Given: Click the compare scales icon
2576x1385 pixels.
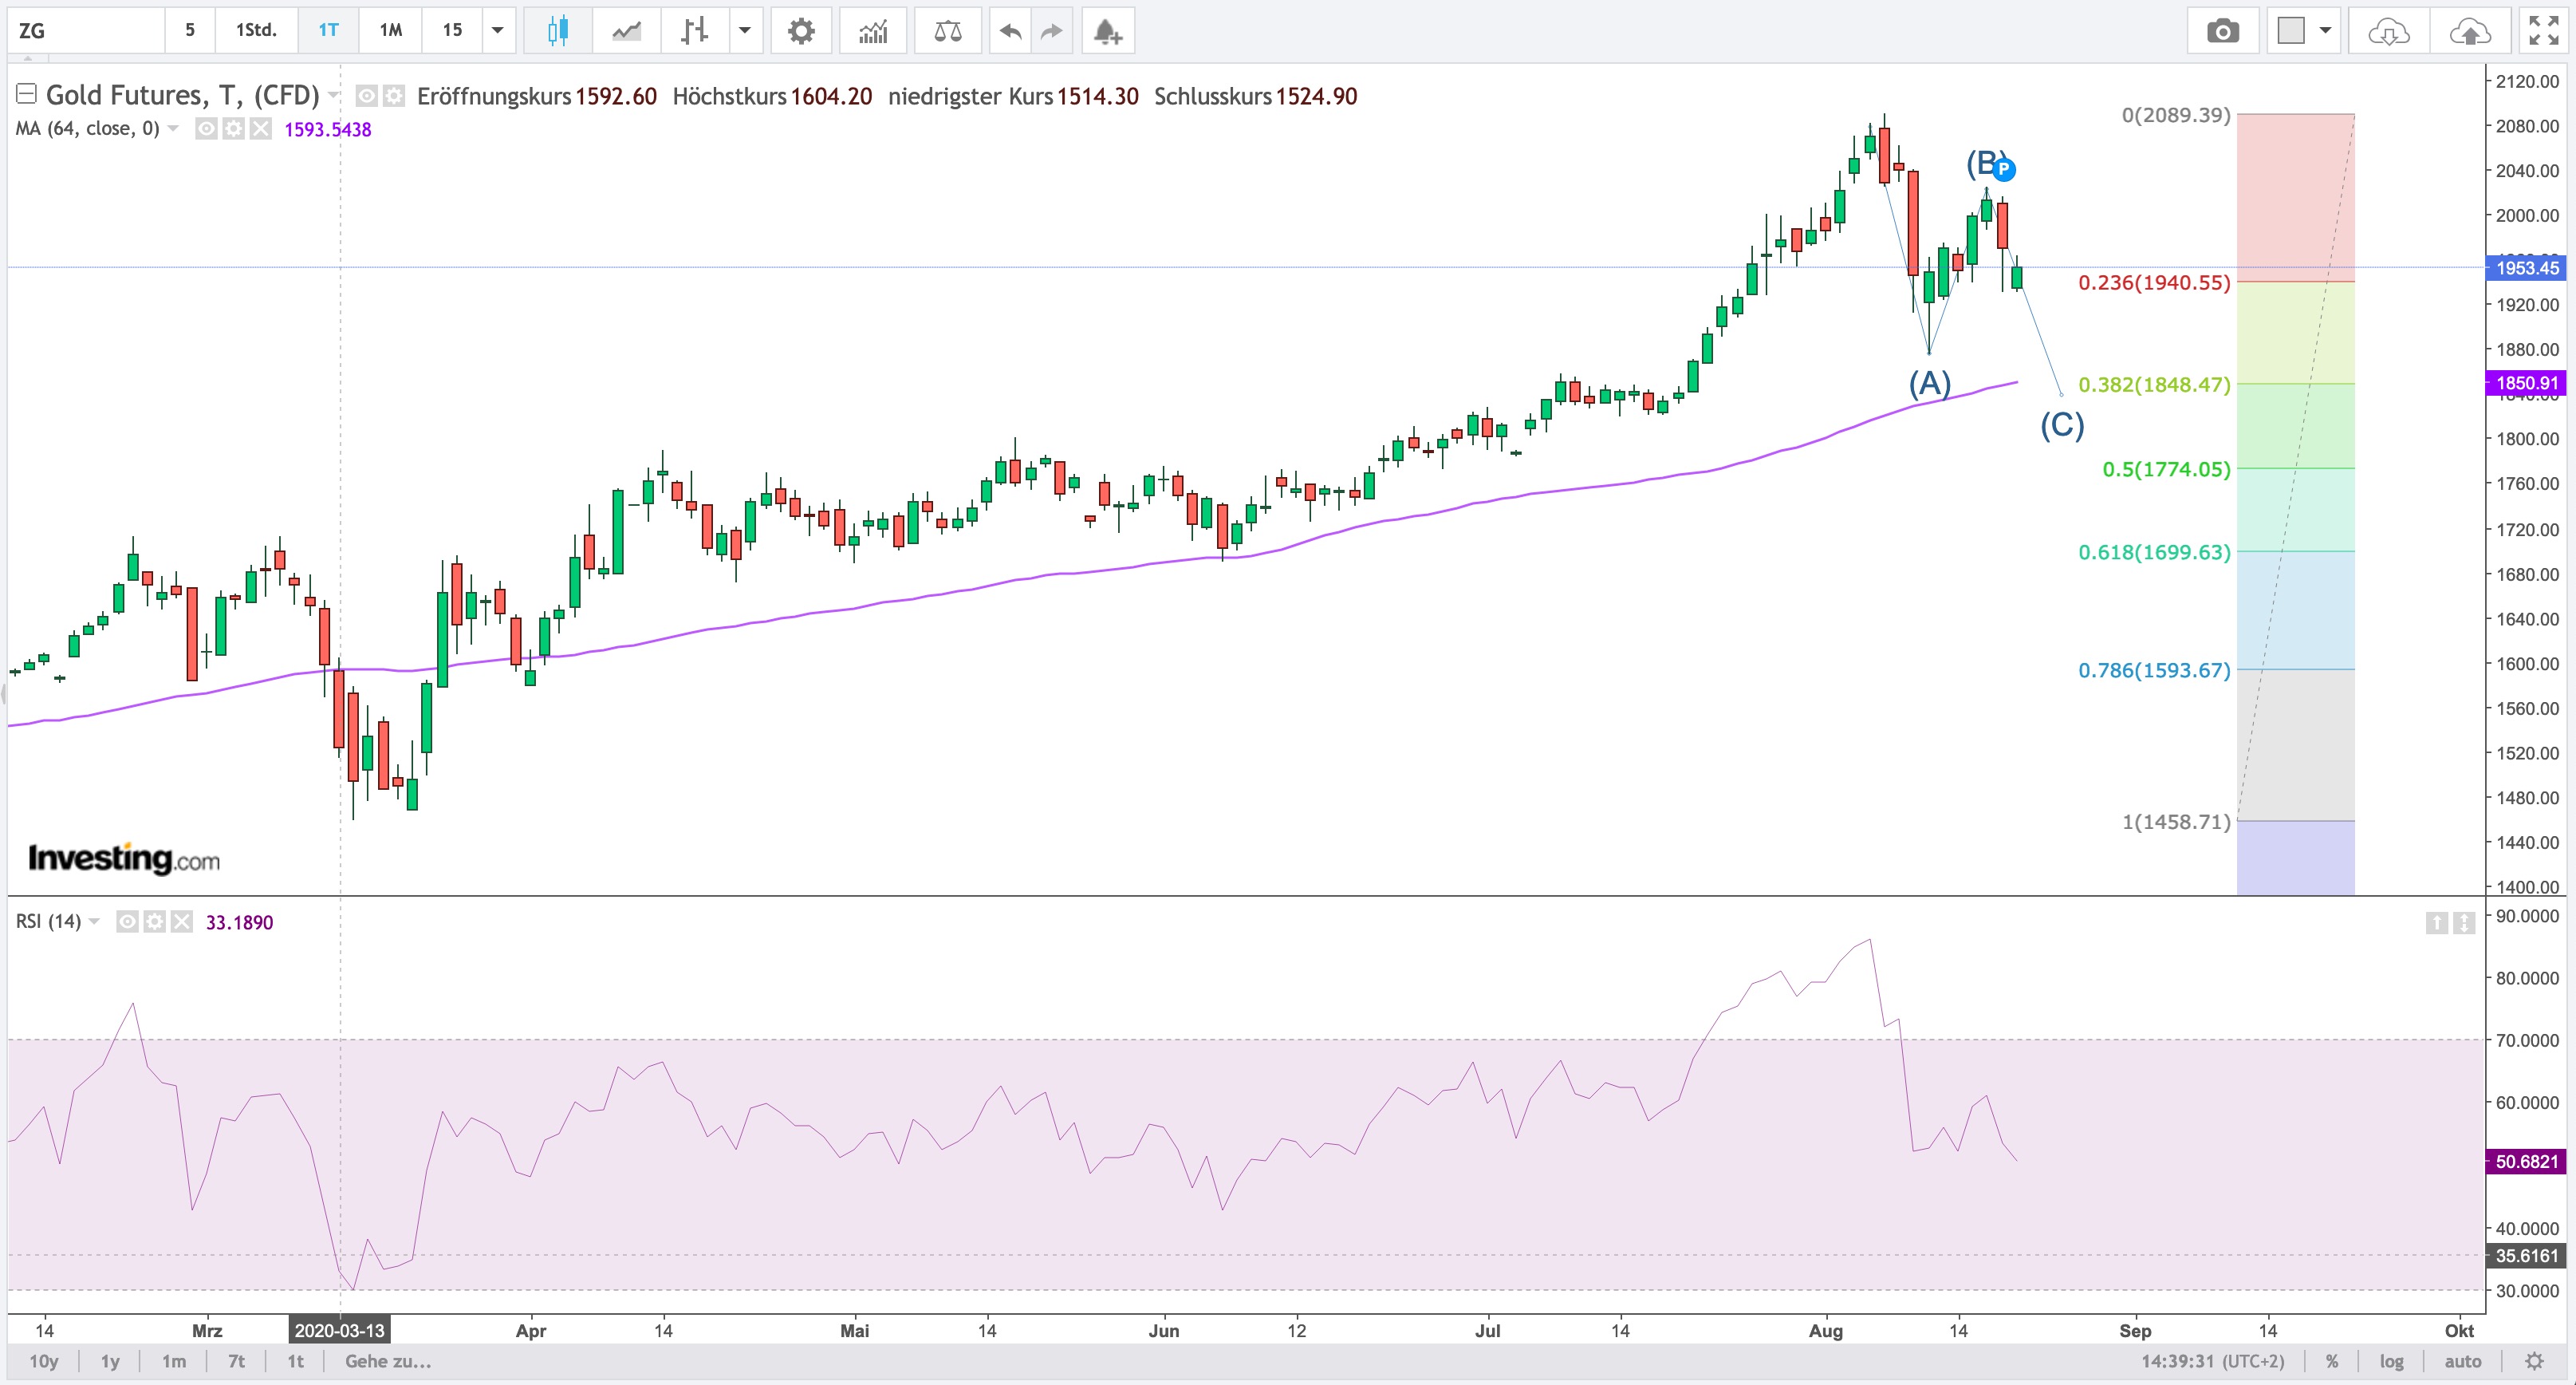Looking at the screenshot, I should point(947,30).
